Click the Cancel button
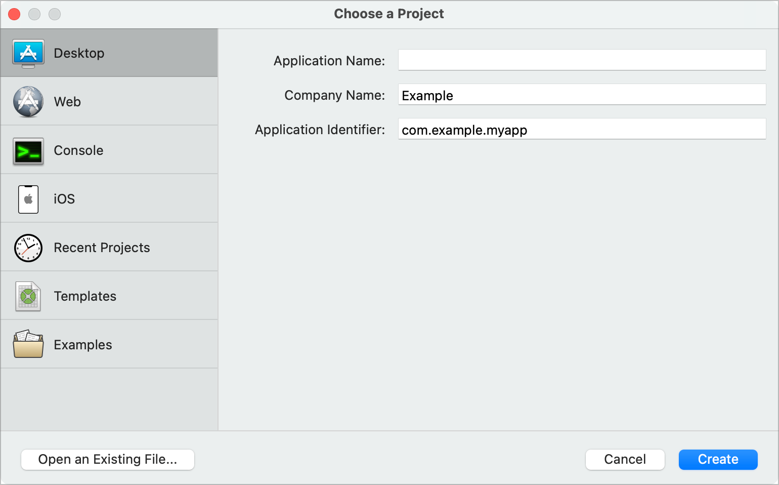Viewport: 779px width, 485px height. pos(625,459)
